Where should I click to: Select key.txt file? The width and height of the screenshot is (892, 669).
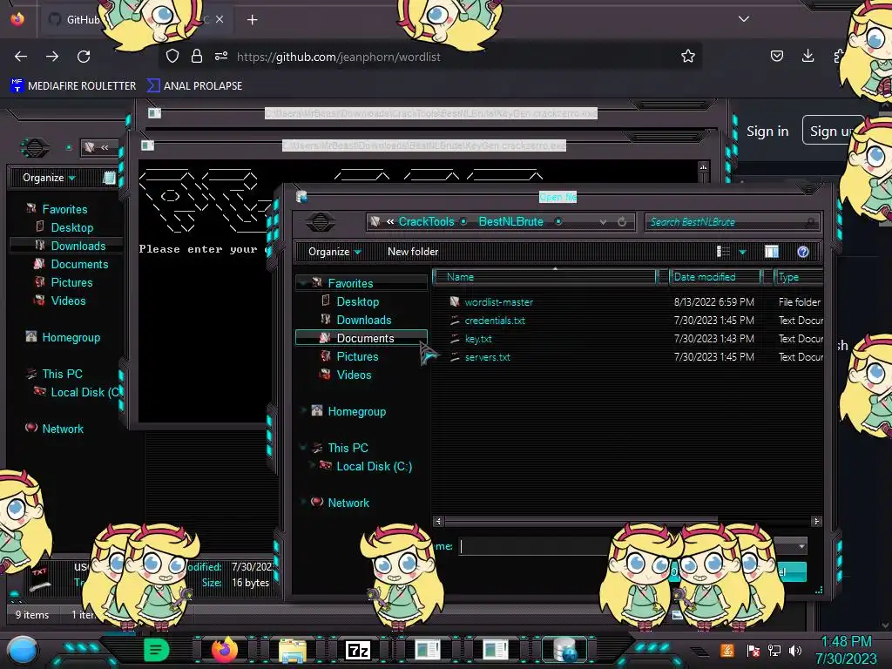[x=478, y=339]
